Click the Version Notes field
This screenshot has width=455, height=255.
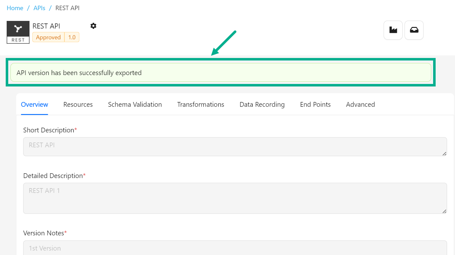point(235,248)
